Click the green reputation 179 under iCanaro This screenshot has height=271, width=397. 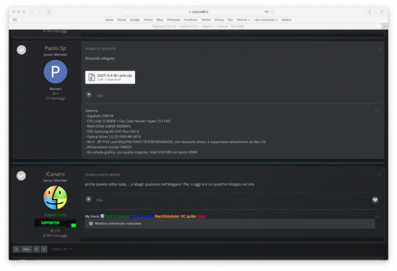[x=55, y=231]
